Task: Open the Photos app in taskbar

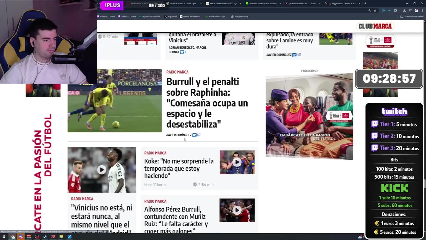Action: [x=69, y=237]
